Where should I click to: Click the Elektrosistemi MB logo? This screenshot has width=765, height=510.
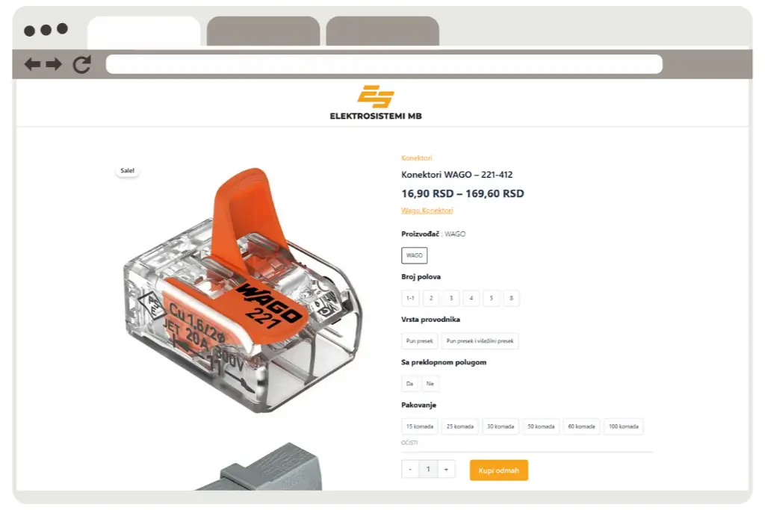[376, 103]
